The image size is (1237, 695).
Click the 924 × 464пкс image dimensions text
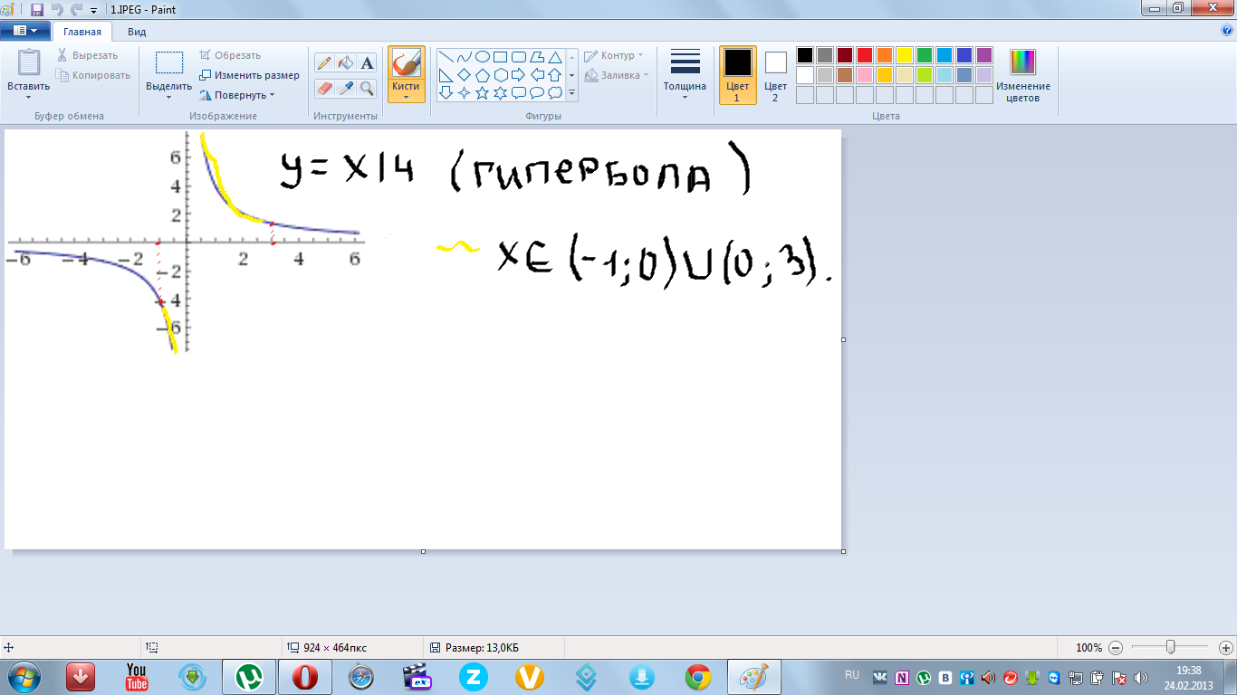[334, 648]
